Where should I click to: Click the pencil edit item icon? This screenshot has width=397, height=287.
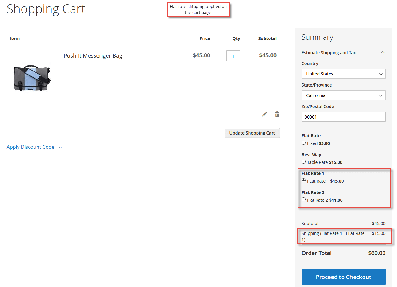coord(265,114)
